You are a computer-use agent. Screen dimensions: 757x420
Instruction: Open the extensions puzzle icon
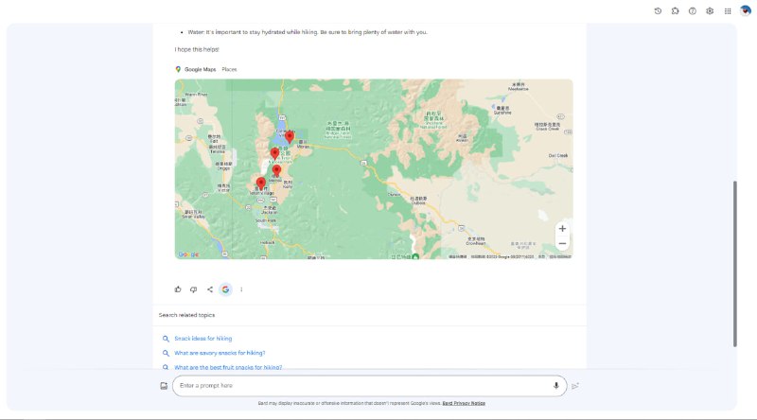pyautogui.click(x=675, y=11)
